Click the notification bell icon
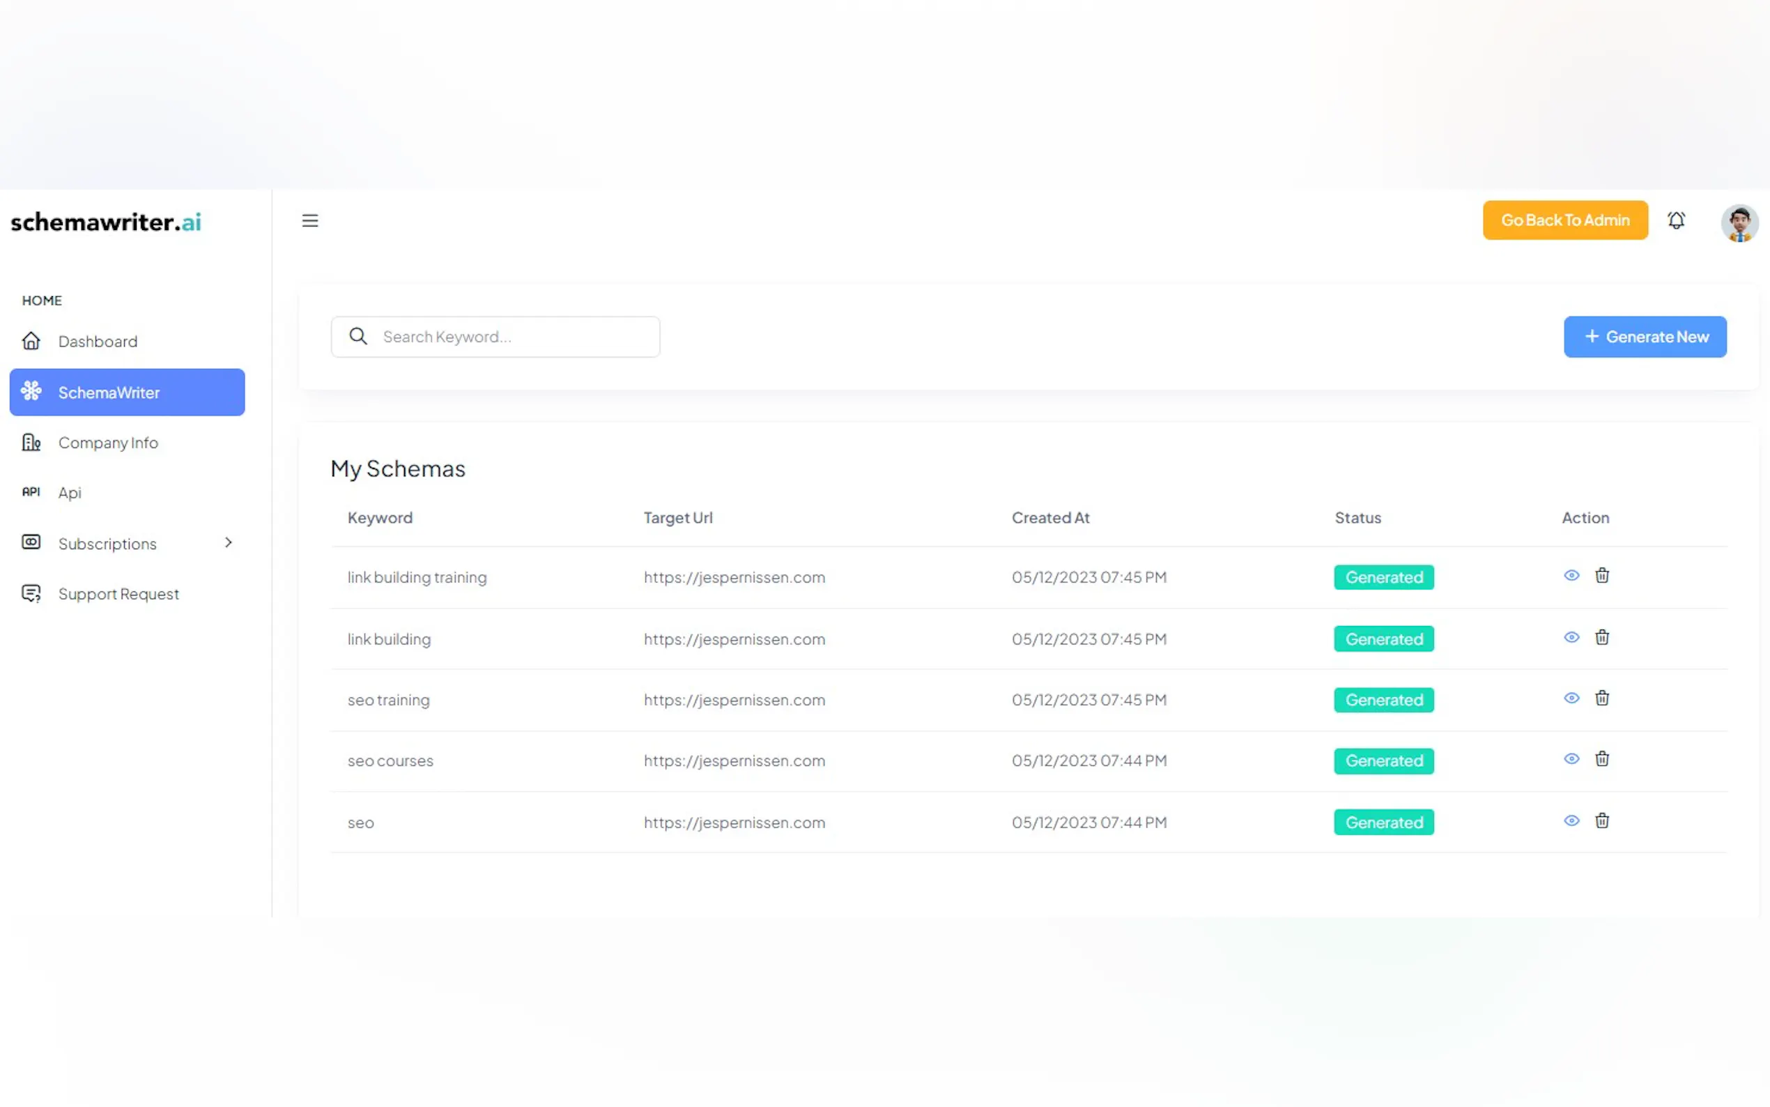Image resolution: width=1770 pixels, height=1107 pixels. (x=1676, y=220)
